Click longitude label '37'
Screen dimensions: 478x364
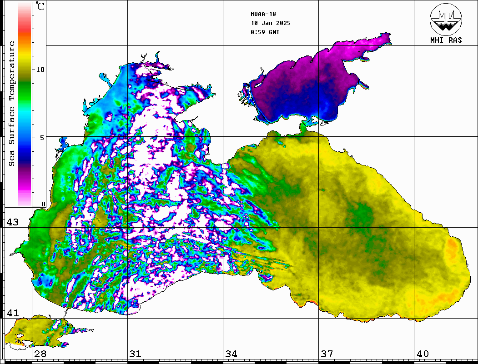pyautogui.click(x=327, y=354)
